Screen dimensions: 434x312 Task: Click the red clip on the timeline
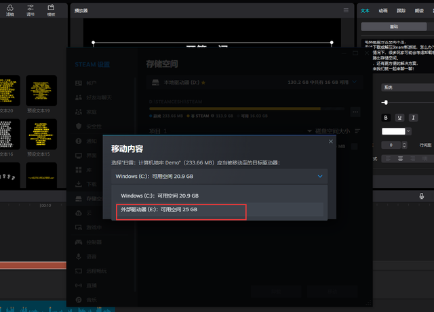pyautogui.click(x=33, y=265)
